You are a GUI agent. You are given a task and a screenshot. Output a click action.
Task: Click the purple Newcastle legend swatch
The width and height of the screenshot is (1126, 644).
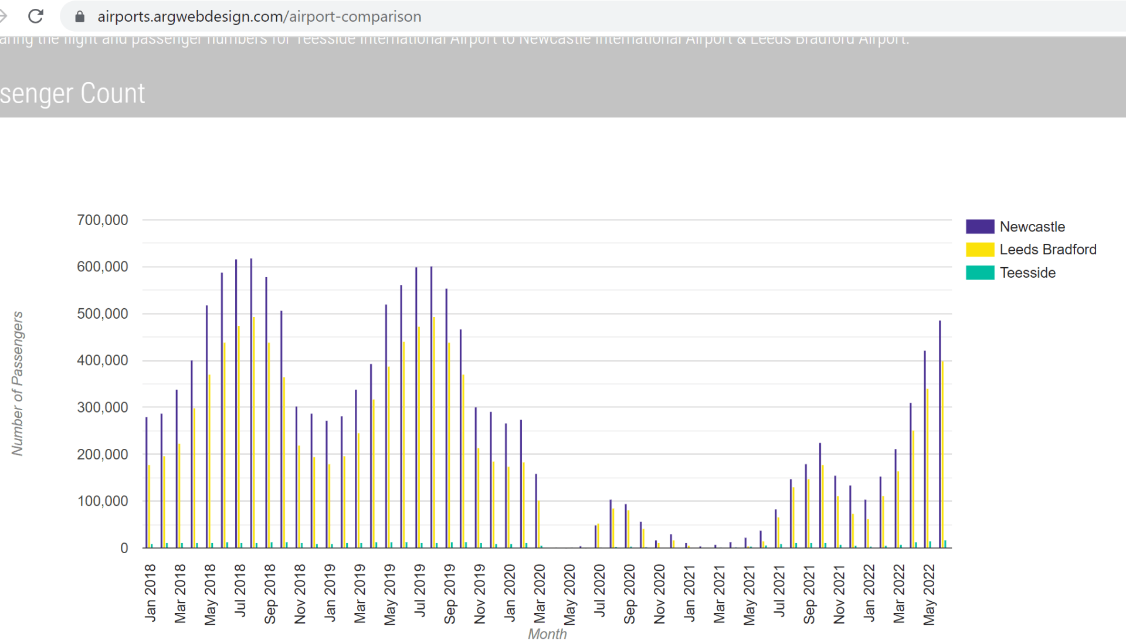pyautogui.click(x=979, y=227)
